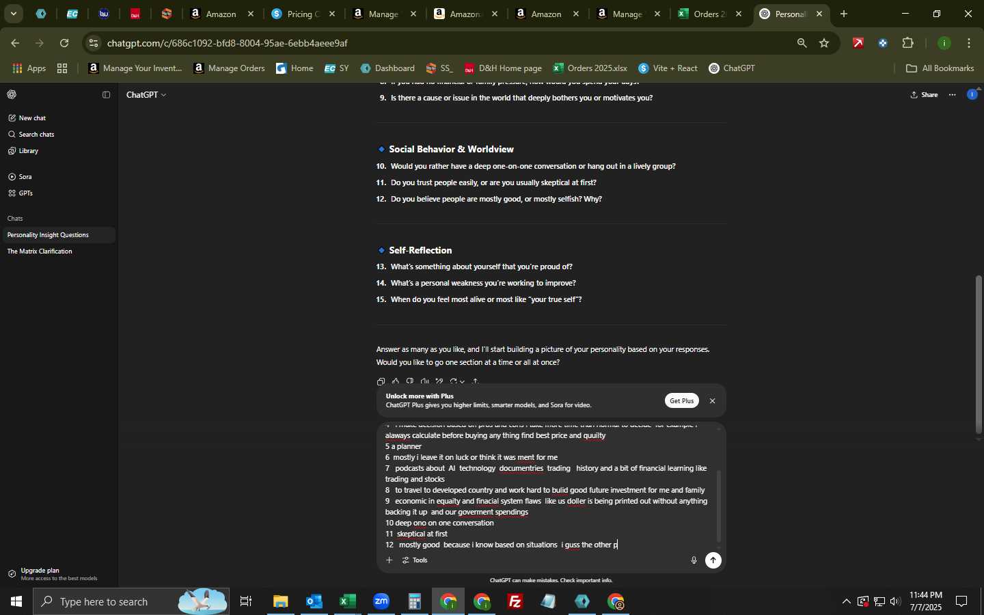Start a New chat
The width and height of the screenshot is (984, 615).
coord(57,118)
